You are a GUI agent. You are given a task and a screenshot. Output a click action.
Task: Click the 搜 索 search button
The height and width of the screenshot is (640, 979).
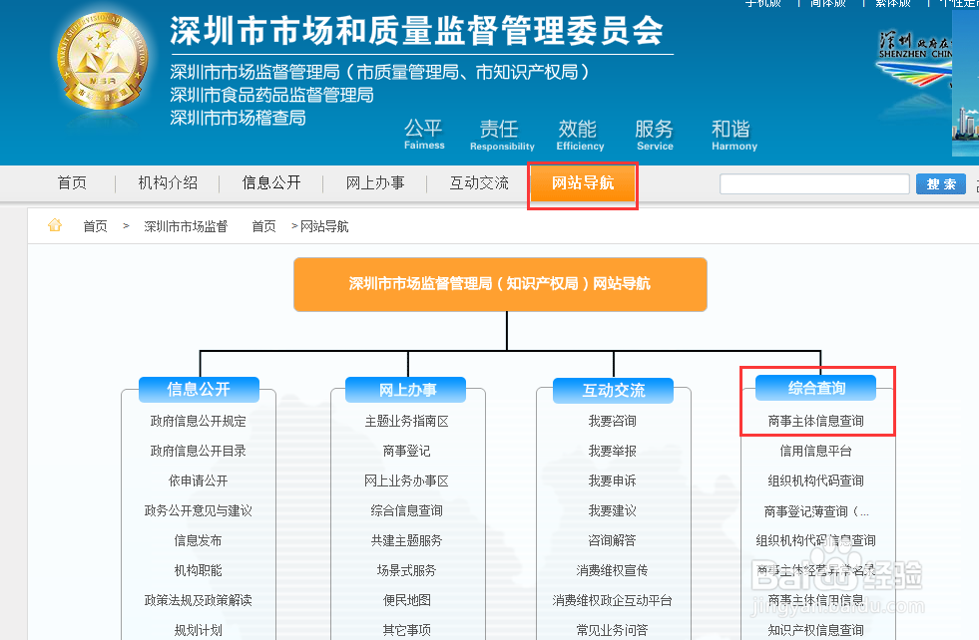[939, 183]
